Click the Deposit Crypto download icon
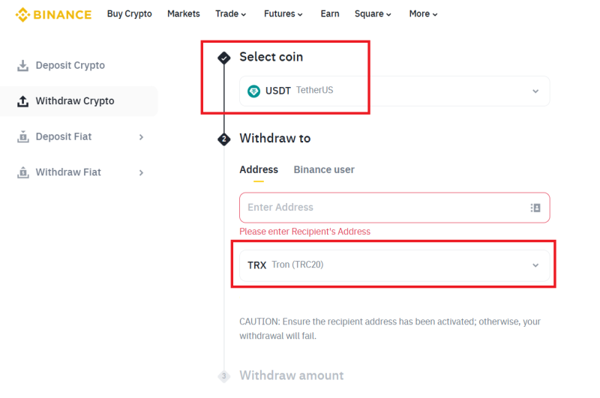The width and height of the screenshot is (600, 398). (23, 65)
